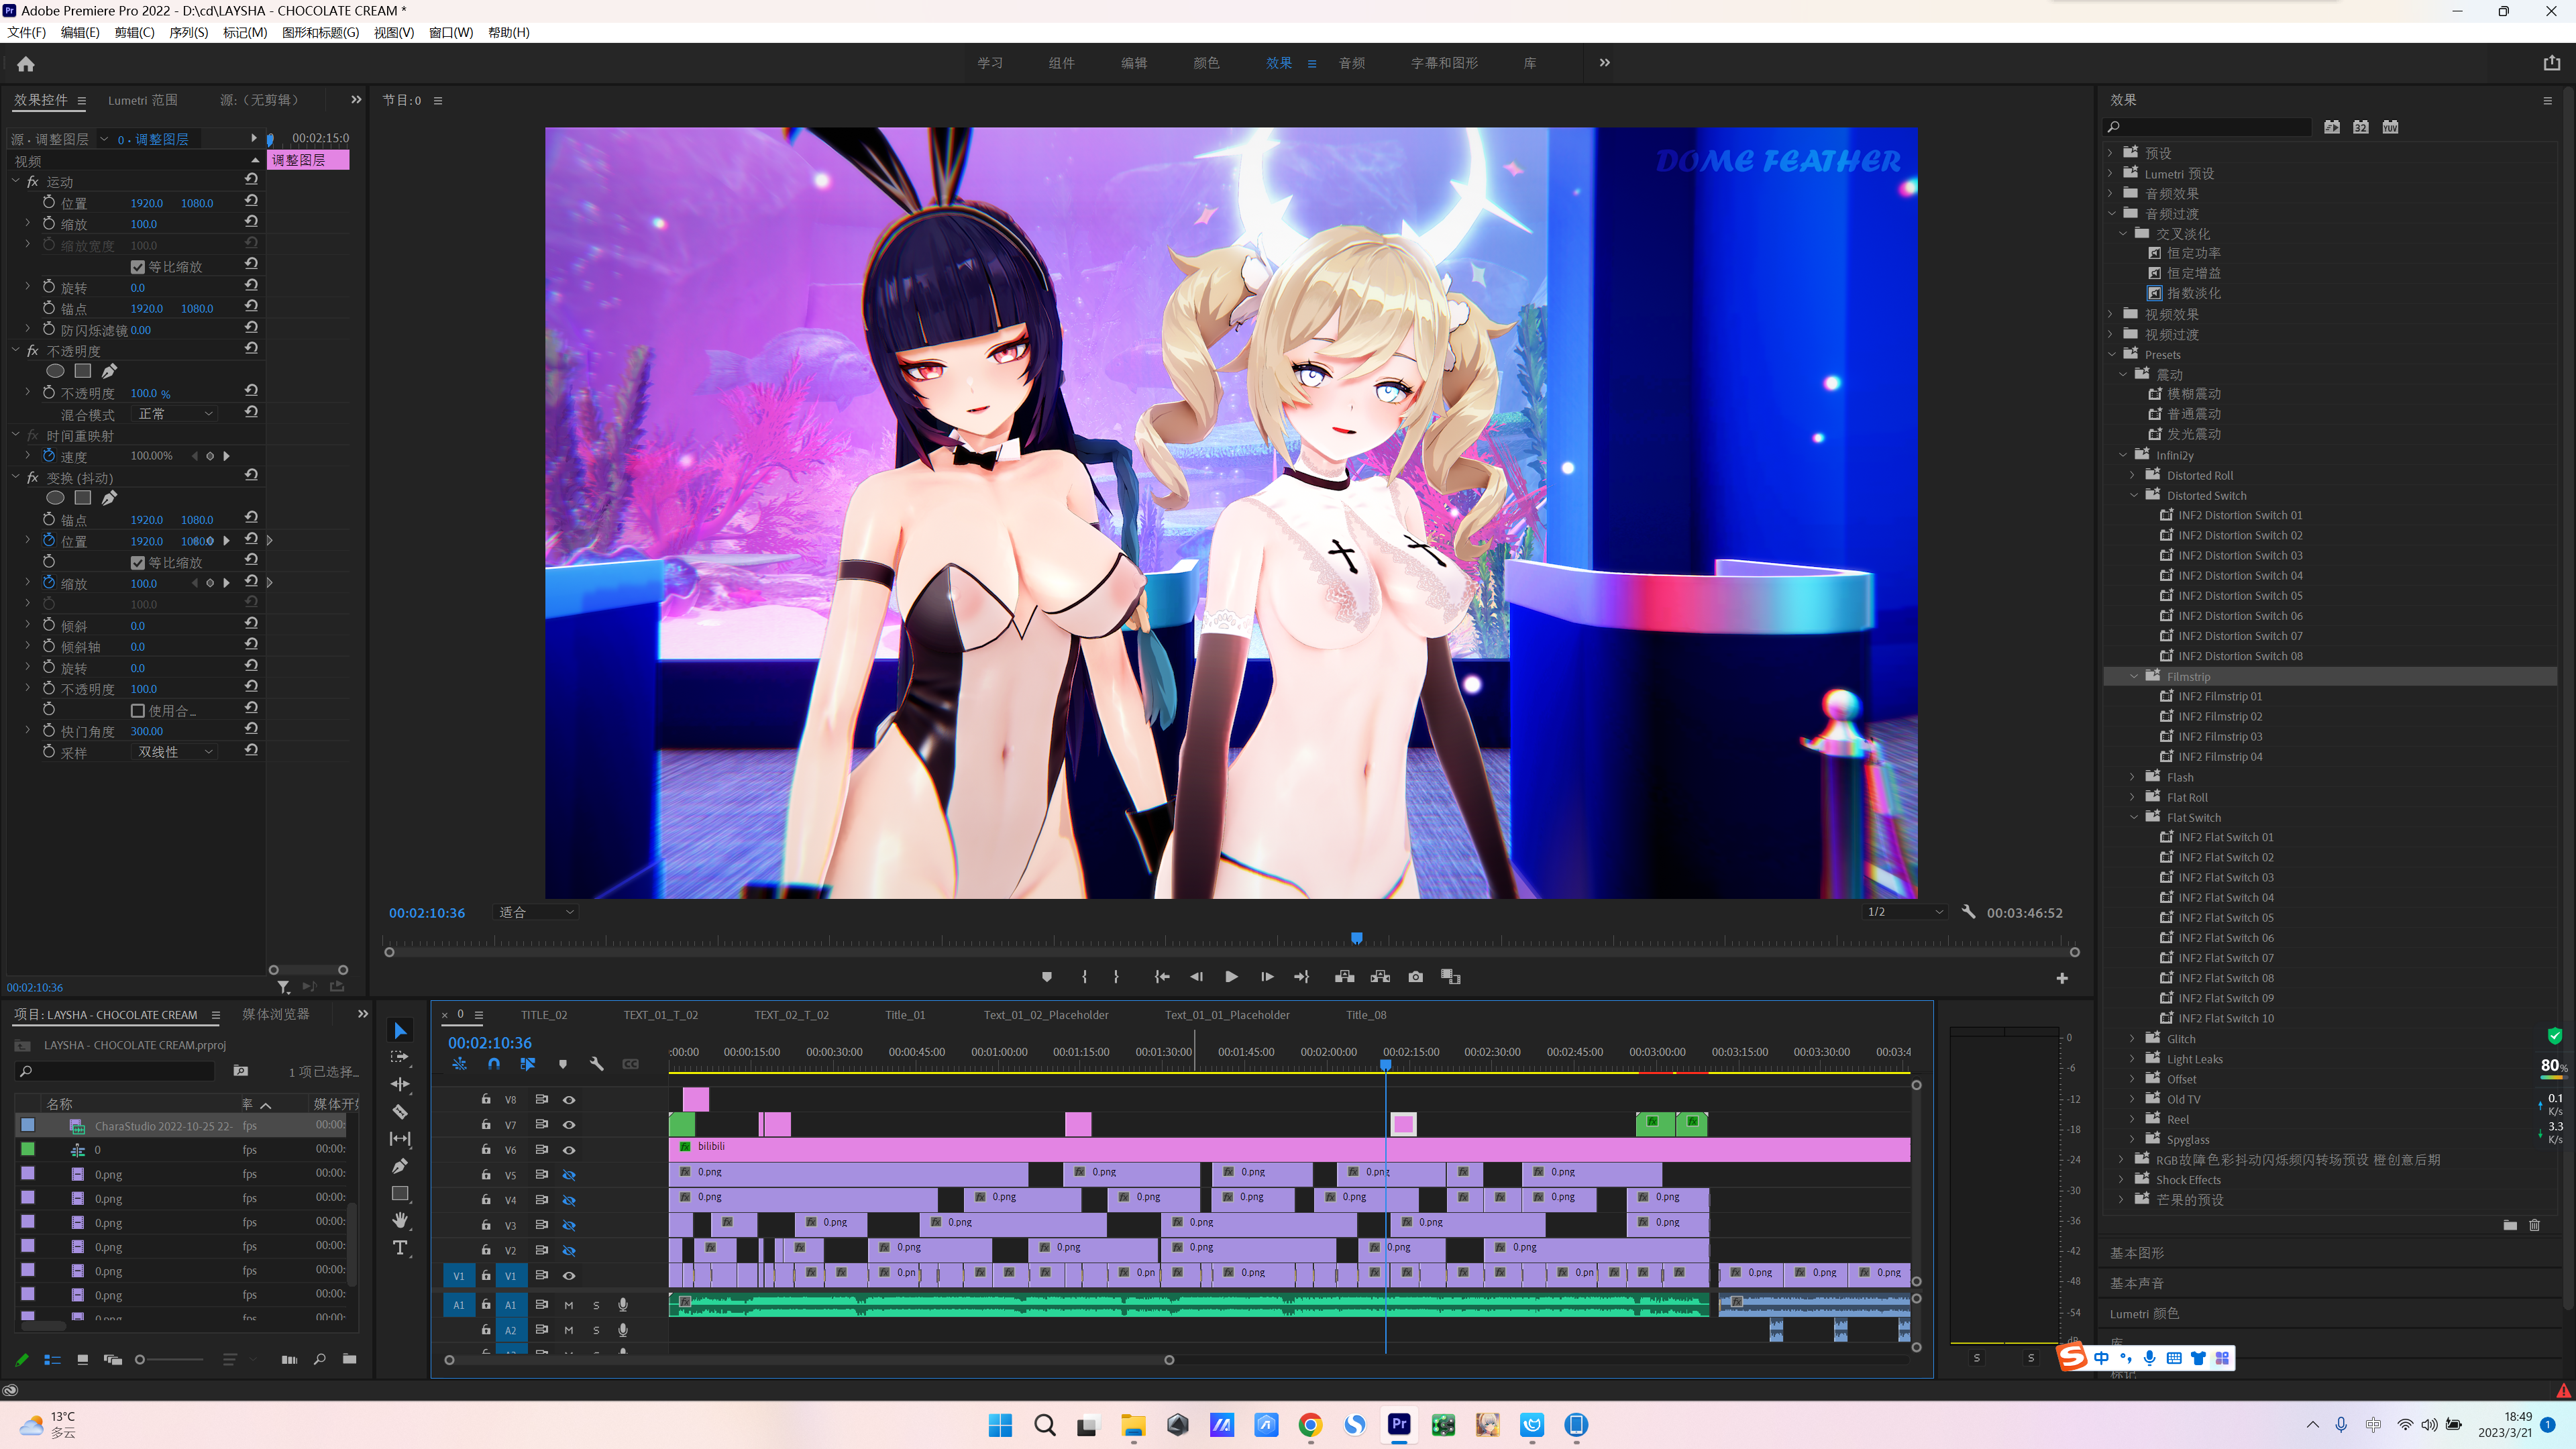The image size is (2576, 1449).
Task: Open the 基本图形 panel
Action: (2137, 1253)
